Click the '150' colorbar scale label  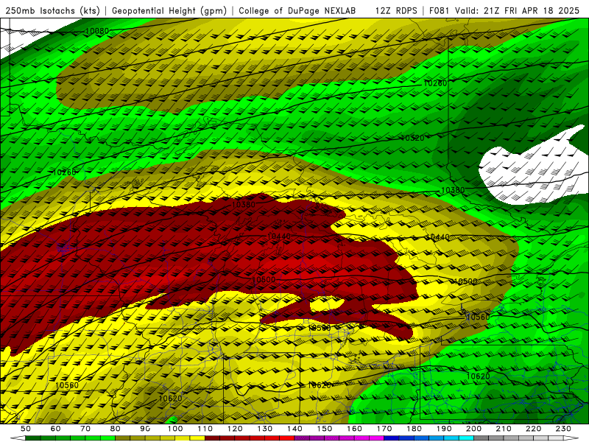(x=325, y=429)
